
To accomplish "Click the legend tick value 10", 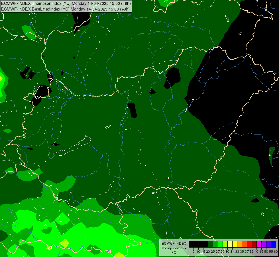I will pos(198,252).
